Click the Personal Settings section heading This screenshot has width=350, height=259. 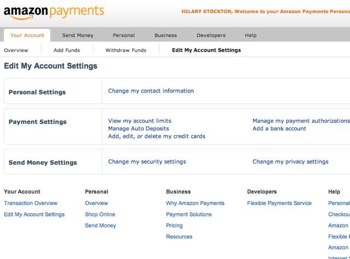37,92
